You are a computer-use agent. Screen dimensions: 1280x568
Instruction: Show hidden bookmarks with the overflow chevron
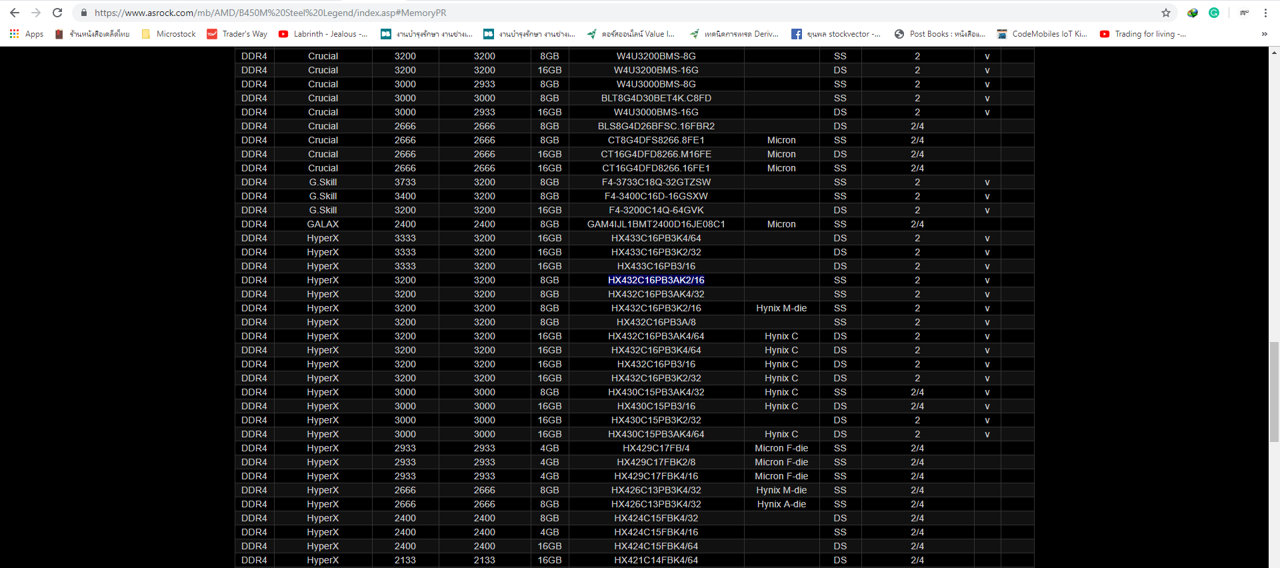pos(1265,34)
